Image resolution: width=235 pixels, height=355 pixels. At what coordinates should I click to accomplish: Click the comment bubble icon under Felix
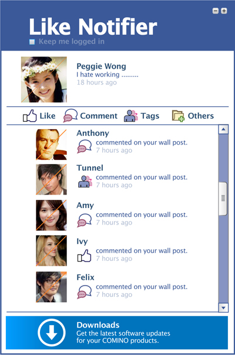85,292
